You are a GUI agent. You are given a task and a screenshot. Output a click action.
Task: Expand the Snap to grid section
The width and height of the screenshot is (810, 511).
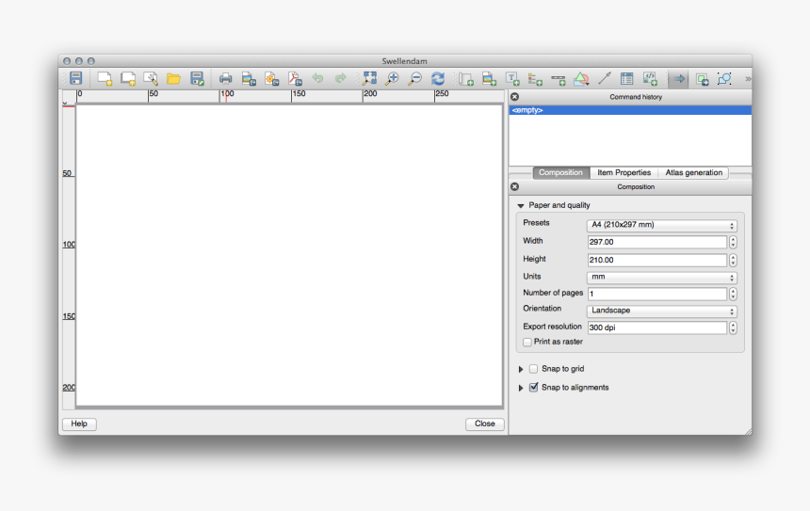pos(521,369)
